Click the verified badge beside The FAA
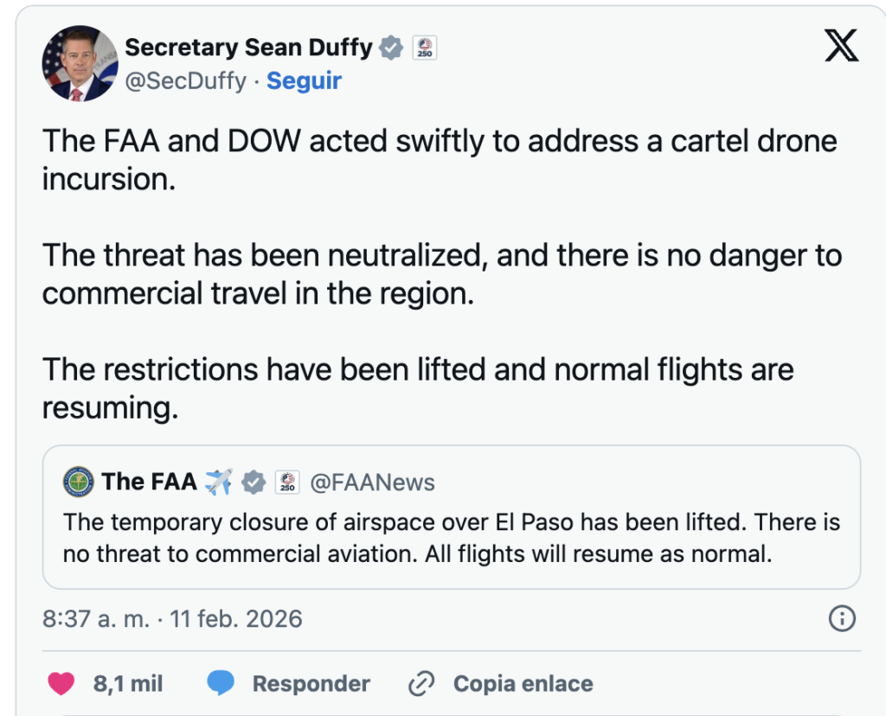This screenshot has width=886, height=716. (253, 482)
